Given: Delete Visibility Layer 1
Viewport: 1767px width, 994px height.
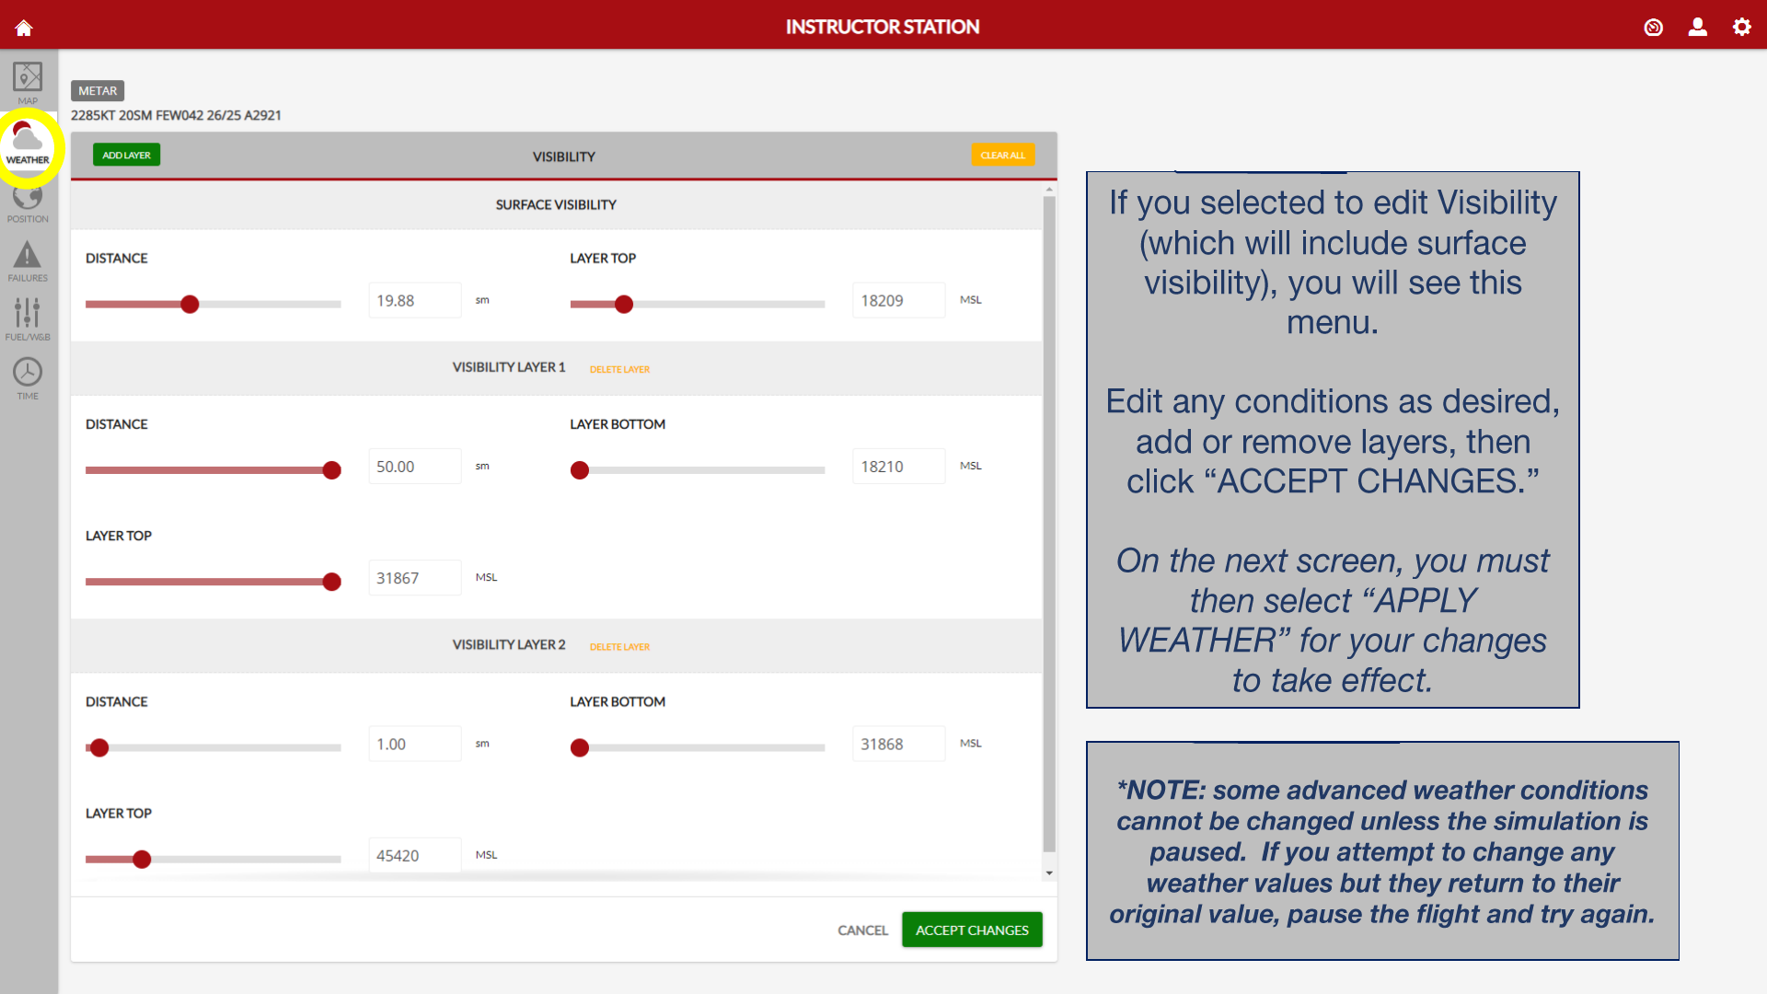Looking at the screenshot, I should click(x=619, y=369).
